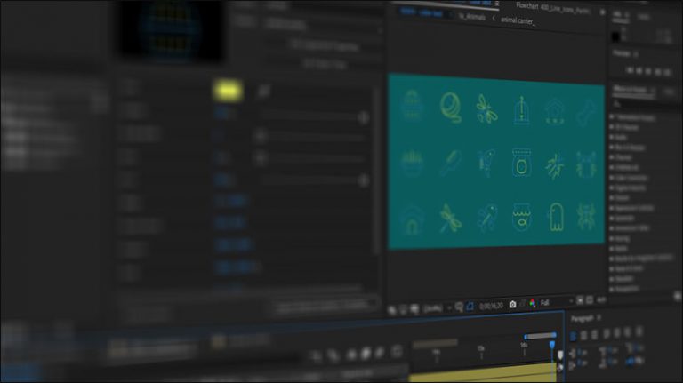Select the last justify-all option in Paragraph

(639, 331)
